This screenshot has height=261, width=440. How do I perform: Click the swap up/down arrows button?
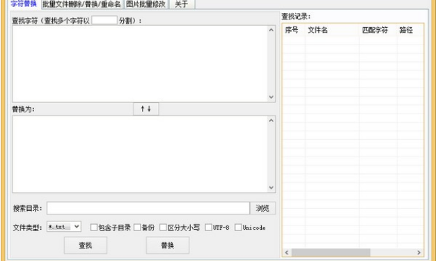coord(146,109)
